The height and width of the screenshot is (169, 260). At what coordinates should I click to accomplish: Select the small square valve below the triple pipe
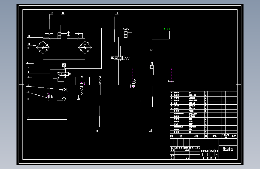tap(152, 50)
